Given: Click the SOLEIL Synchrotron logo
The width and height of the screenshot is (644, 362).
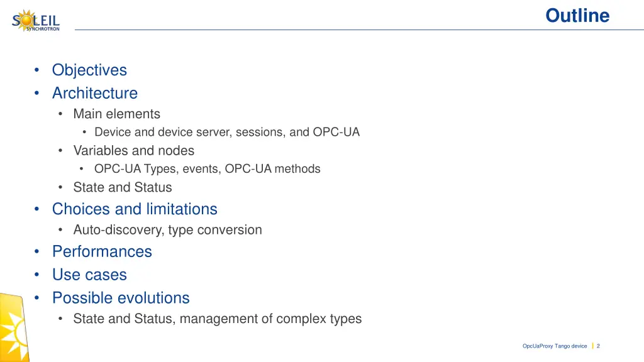Looking at the screenshot, I should 36,21.
